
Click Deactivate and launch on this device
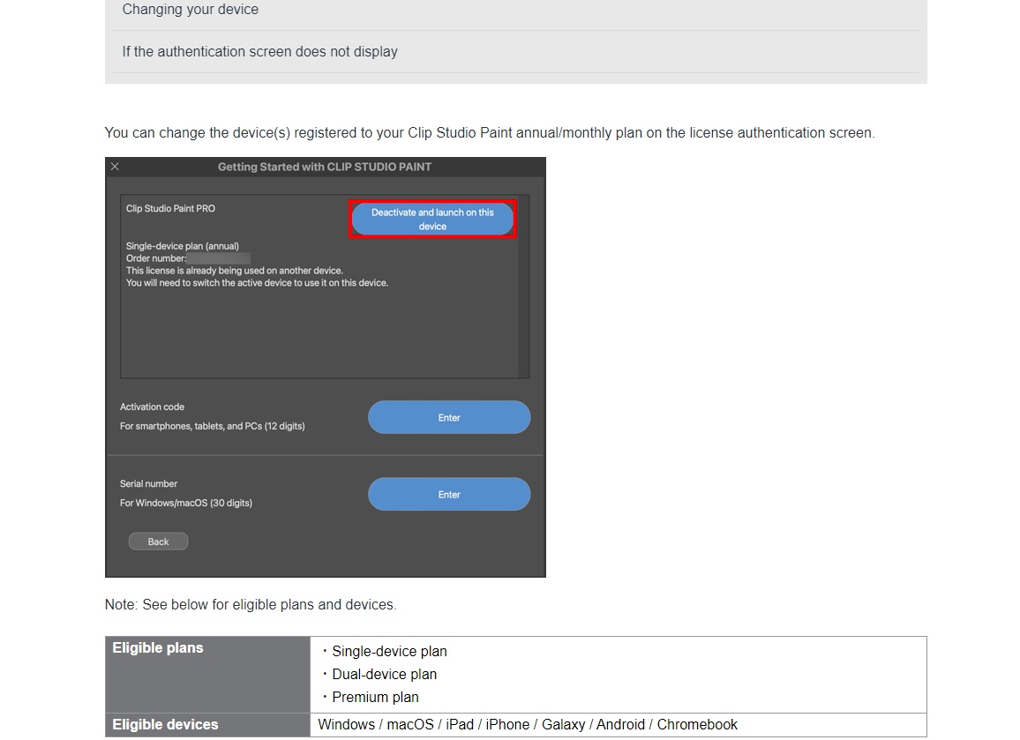coord(432,220)
